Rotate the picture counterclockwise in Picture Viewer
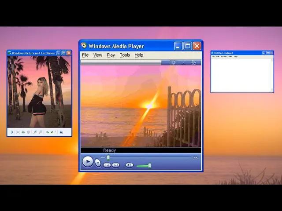This screenshot has height=211, width=282. click(52, 132)
